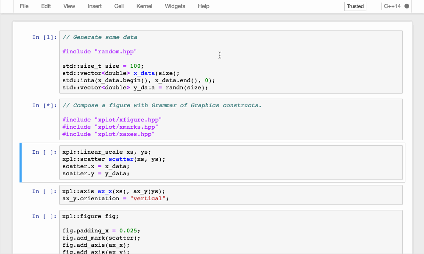The image size is (424, 254).
Task: Click the line '#include "xplot/xmarks.hpp"'
Action: coord(110,127)
